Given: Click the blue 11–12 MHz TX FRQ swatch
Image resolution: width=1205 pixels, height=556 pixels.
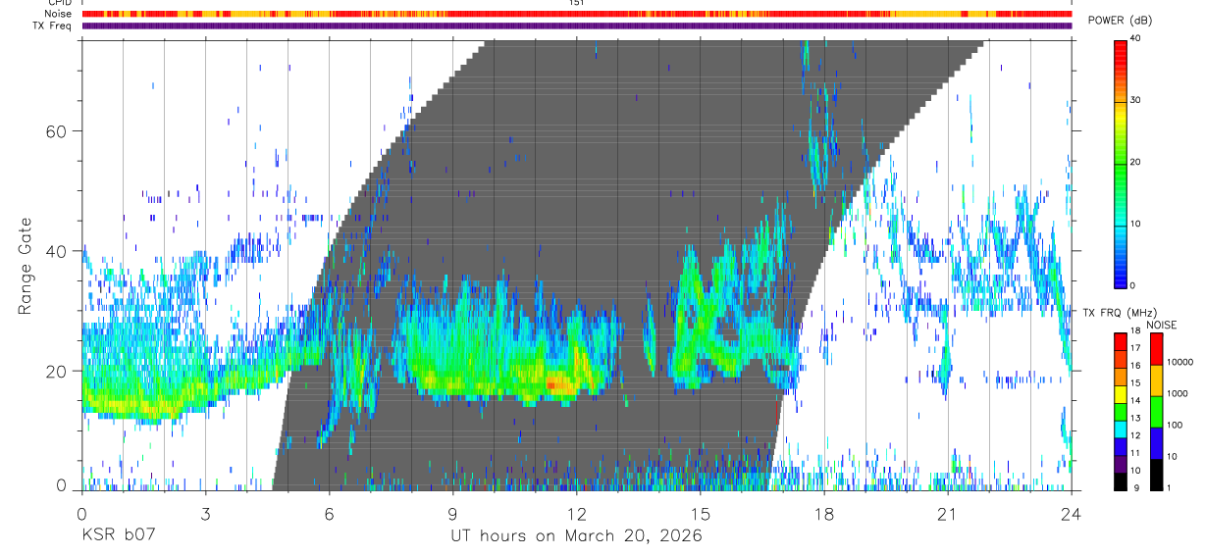Looking at the screenshot, I should (x=1121, y=447).
